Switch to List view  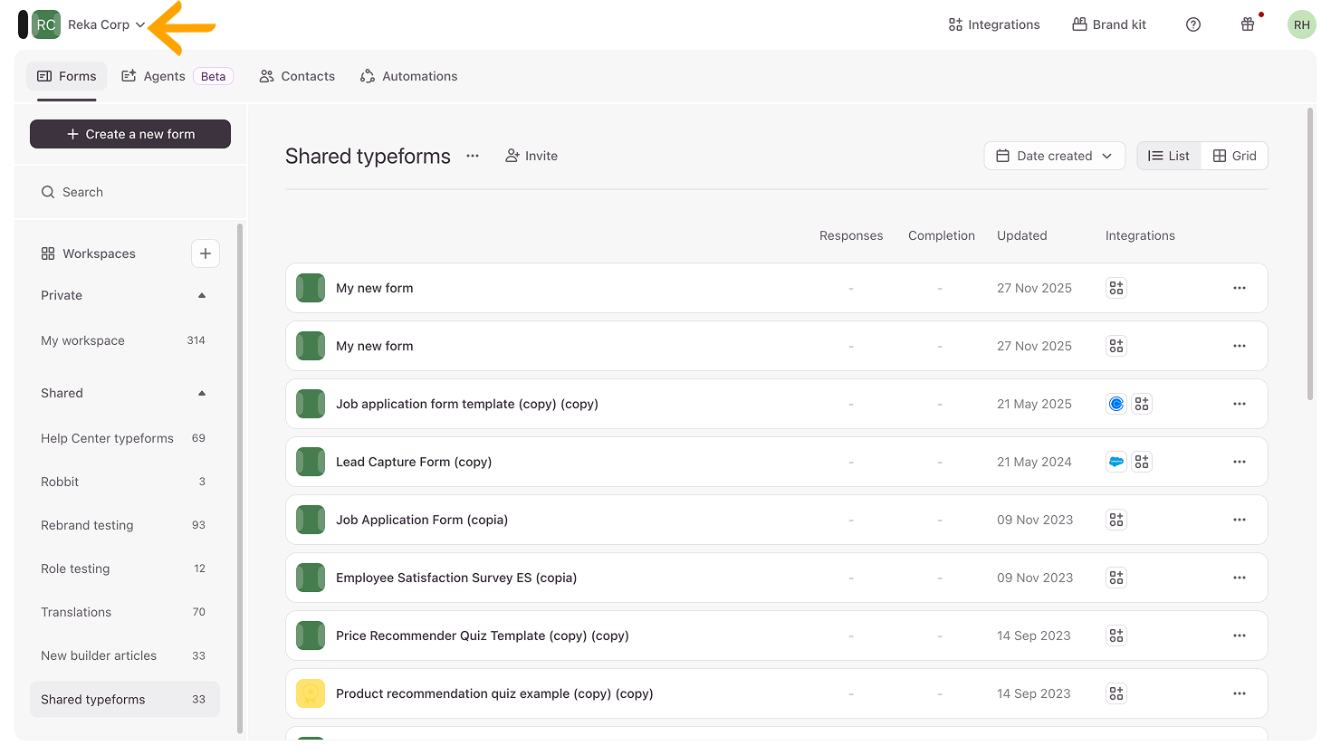[x=1169, y=156]
